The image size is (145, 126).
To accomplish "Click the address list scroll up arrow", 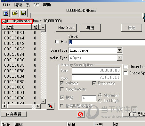I will 43,27.
